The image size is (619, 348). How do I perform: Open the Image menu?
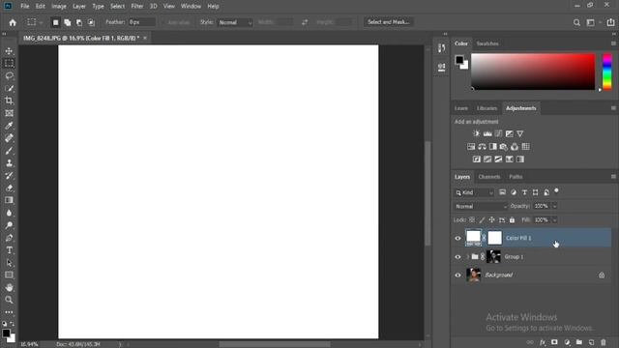tap(59, 7)
